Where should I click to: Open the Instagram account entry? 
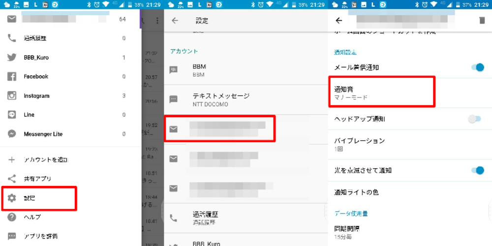pyautogui.click(x=36, y=96)
